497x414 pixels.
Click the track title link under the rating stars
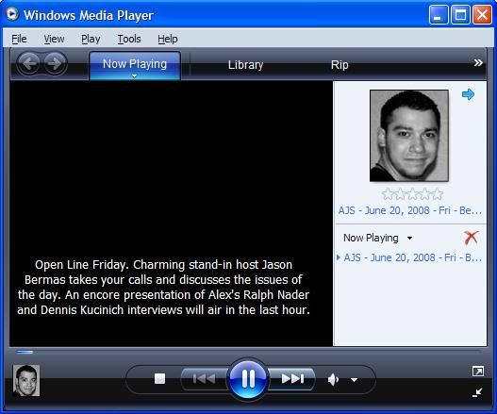(410, 210)
